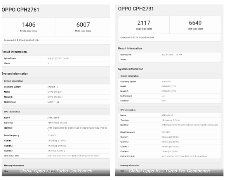The width and height of the screenshot is (233, 180).
Task: Select the 6007 multi-core score
Action: tap(83, 24)
